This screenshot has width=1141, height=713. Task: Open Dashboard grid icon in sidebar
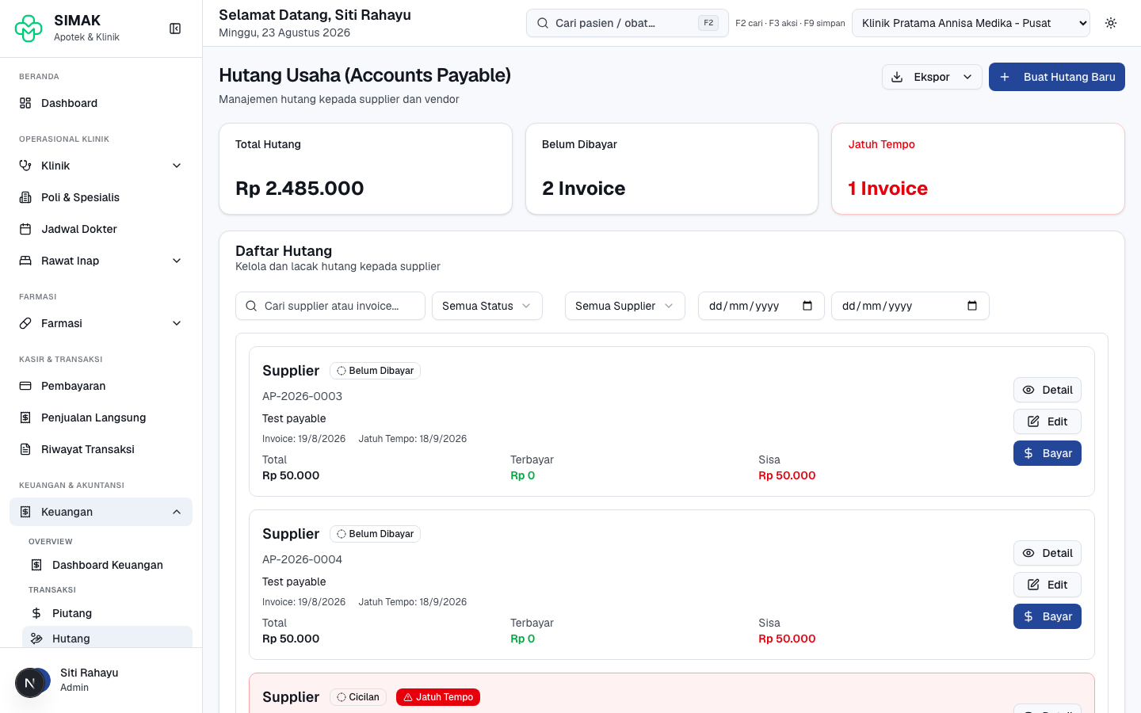(x=25, y=103)
